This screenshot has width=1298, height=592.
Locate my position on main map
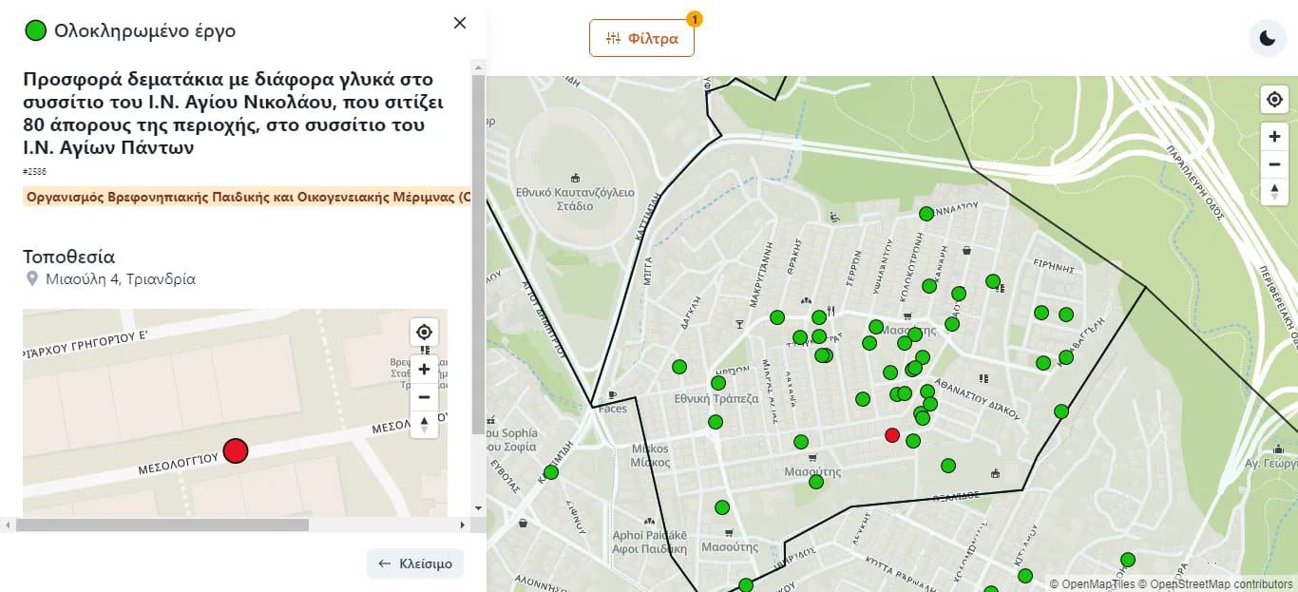pos(1274,99)
